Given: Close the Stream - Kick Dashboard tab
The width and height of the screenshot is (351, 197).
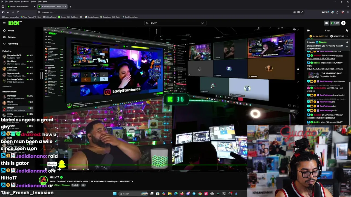Looking at the screenshot, I should (x=35, y=7).
